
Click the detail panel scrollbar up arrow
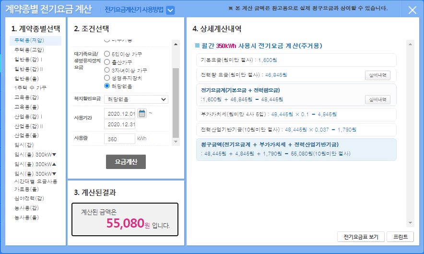(x=410, y=44)
